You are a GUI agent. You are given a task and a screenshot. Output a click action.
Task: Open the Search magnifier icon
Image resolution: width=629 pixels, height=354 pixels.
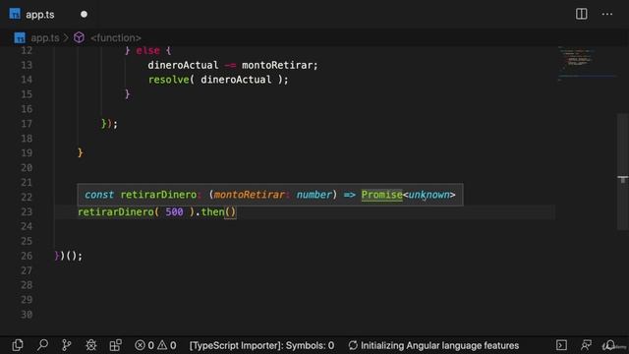(x=42, y=345)
